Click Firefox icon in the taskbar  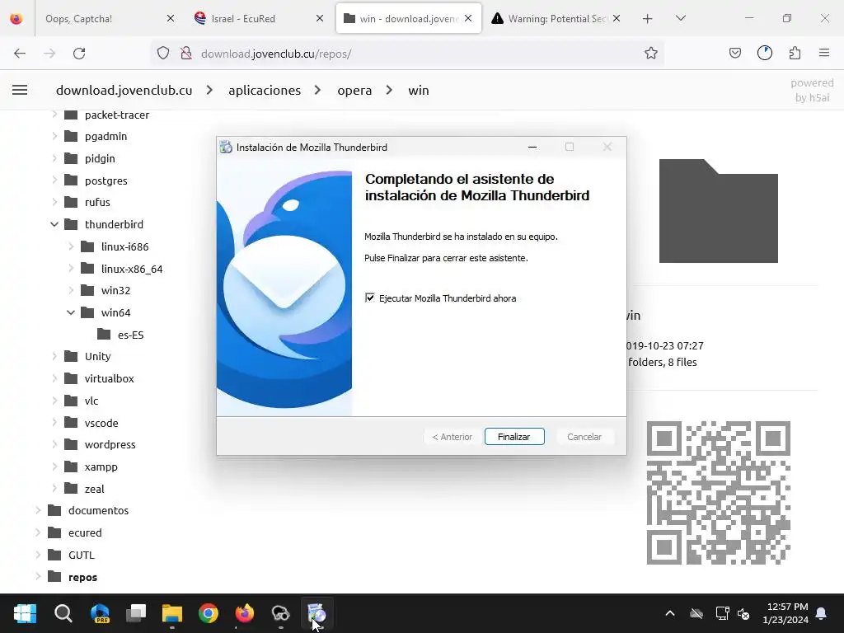tap(244, 613)
